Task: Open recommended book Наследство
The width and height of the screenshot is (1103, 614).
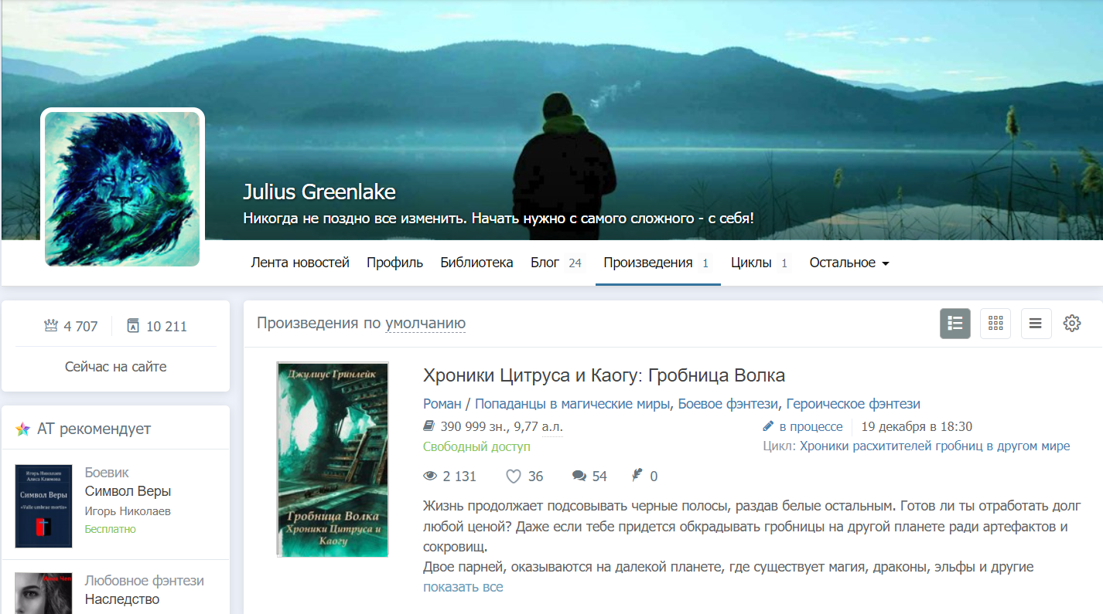Action: (x=122, y=599)
